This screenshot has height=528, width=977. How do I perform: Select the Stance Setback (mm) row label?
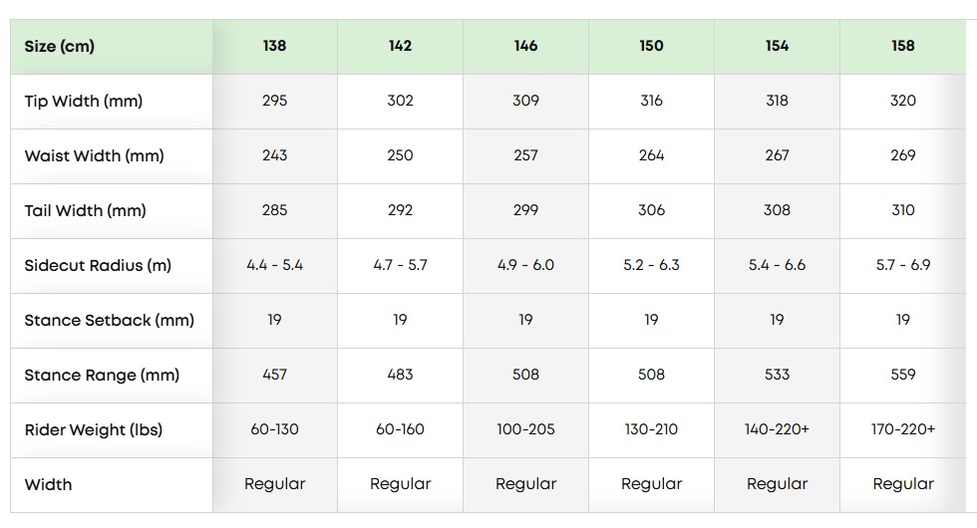point(110,320)
